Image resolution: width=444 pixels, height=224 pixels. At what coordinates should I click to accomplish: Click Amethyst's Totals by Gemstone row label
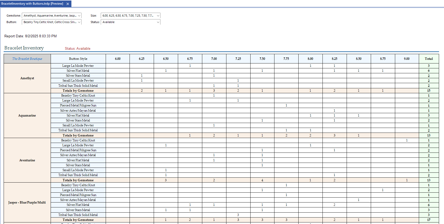click(x=78, y=91)
